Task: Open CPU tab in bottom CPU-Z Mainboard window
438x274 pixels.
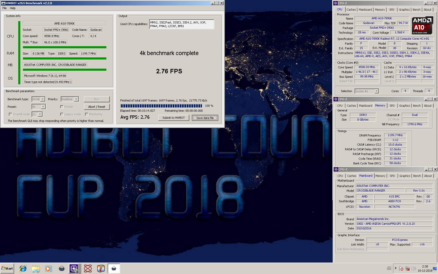Action: click(340, 176)
